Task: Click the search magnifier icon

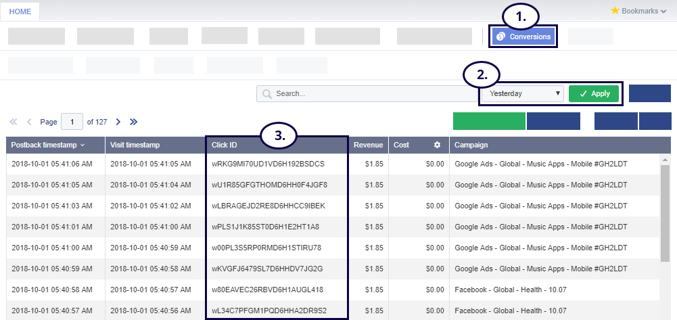Action: [x=267, y=94]
